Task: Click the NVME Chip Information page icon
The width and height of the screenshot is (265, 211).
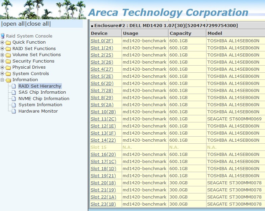Action: [x=14, y=99]
